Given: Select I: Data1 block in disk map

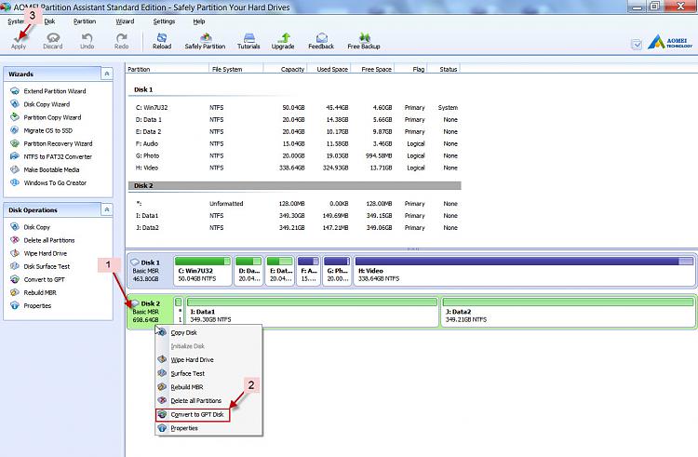Looking at the screenshot, I should coord(312,312).
